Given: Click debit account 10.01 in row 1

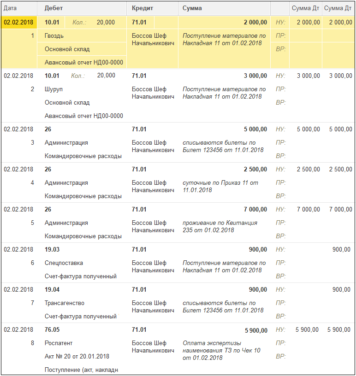Looking at the screenshot, I should click(52, 22).
